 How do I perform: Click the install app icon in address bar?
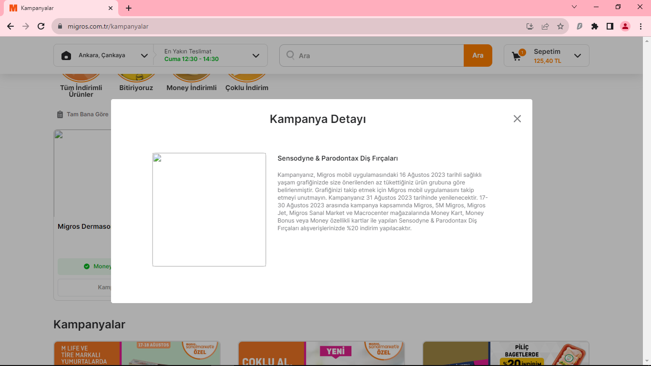530,26
